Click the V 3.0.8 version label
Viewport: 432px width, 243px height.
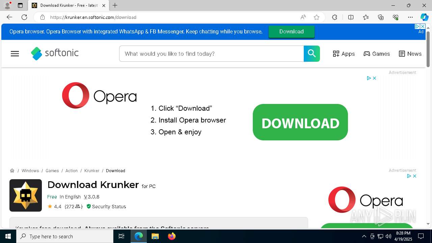(x=91, y=197)
